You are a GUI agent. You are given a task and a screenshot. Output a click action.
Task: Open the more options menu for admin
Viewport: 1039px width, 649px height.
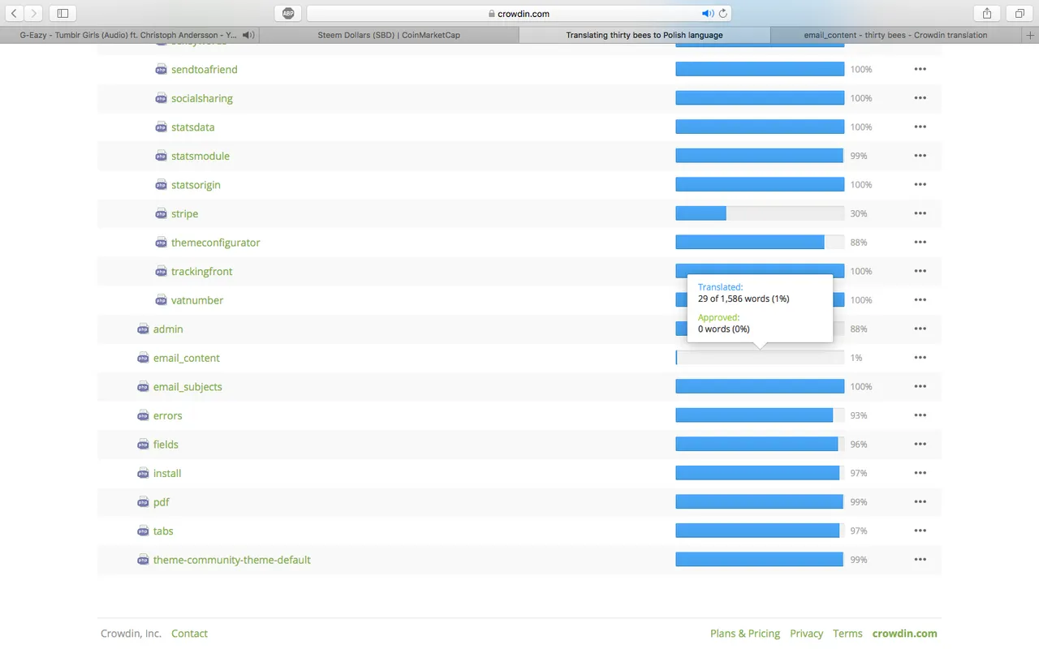920,329
